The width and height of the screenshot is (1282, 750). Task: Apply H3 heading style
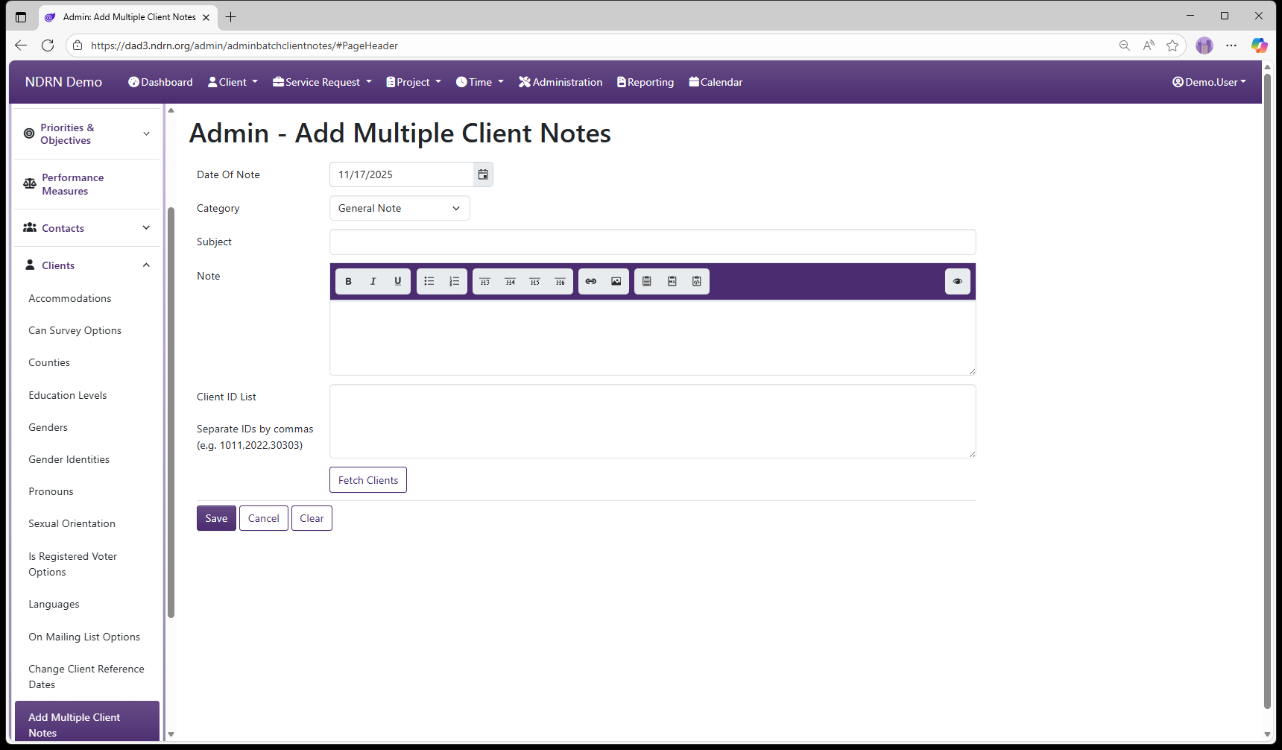tap(485, 281)
